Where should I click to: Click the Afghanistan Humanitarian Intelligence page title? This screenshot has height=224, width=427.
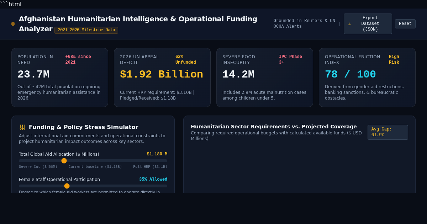[x=138, y=24]
